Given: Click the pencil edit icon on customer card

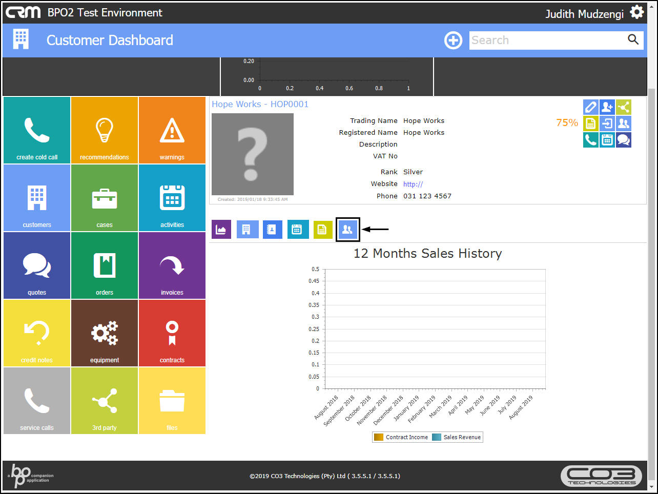Looking at the screenshot, I should 591,107.
